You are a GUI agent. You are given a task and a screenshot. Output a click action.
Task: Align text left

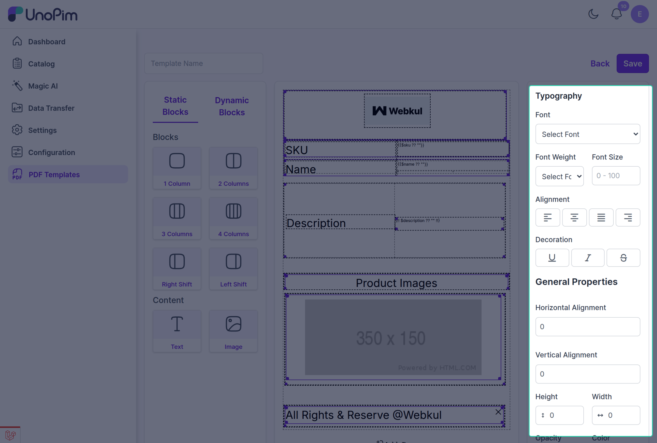[548, 217]
